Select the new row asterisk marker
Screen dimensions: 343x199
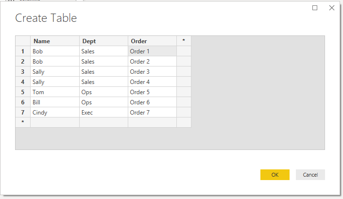pyautogui.click(x=23, y=122)
